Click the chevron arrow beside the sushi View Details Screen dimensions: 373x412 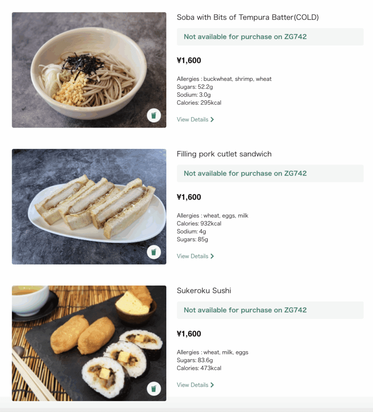(212, 385)
